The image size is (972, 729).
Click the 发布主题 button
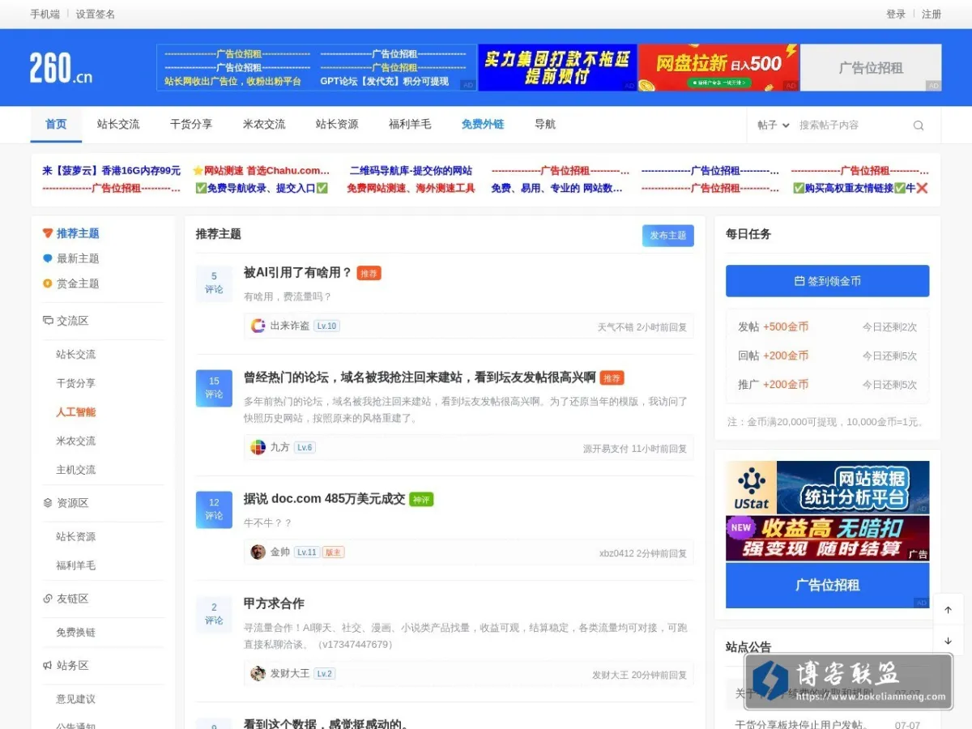point(668,235)
